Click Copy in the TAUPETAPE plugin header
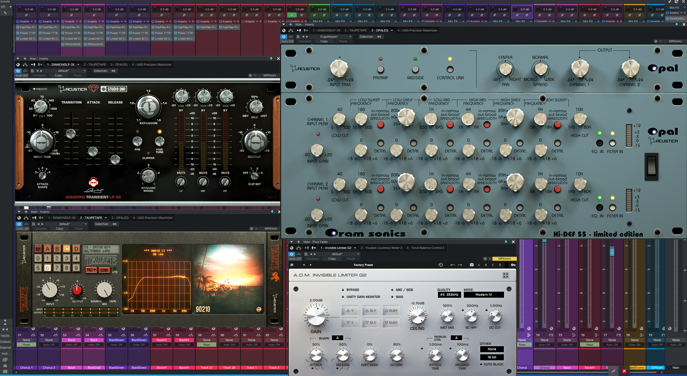Screen dimensions: 687x376 59,229
